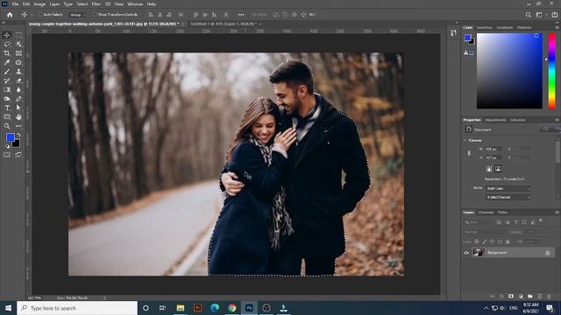Click the Delete layer trash icon
Screen dimensions: 561x315
coord(549,297)
